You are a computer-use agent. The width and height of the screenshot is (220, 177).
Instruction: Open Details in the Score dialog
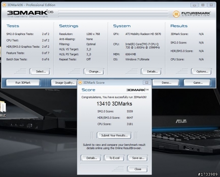coord(91,158)
